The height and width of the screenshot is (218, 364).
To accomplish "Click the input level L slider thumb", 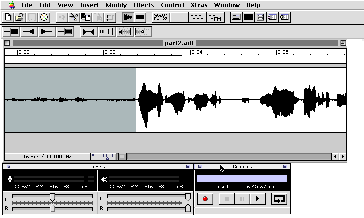I will click(x=53, y=197).
